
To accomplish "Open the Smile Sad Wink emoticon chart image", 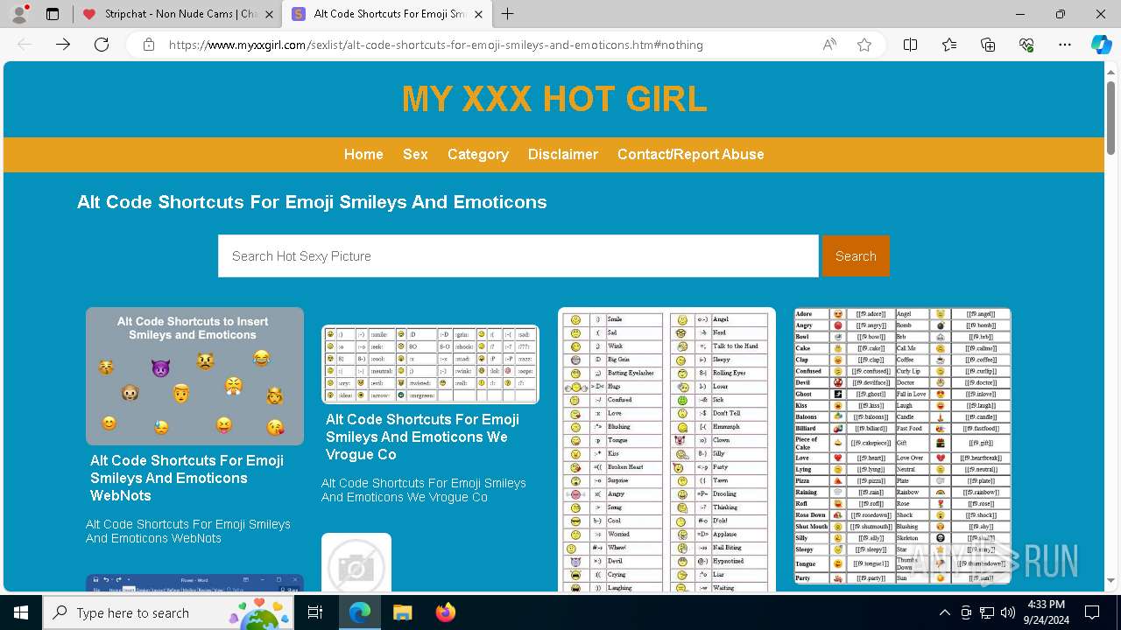I will point(666,450).
